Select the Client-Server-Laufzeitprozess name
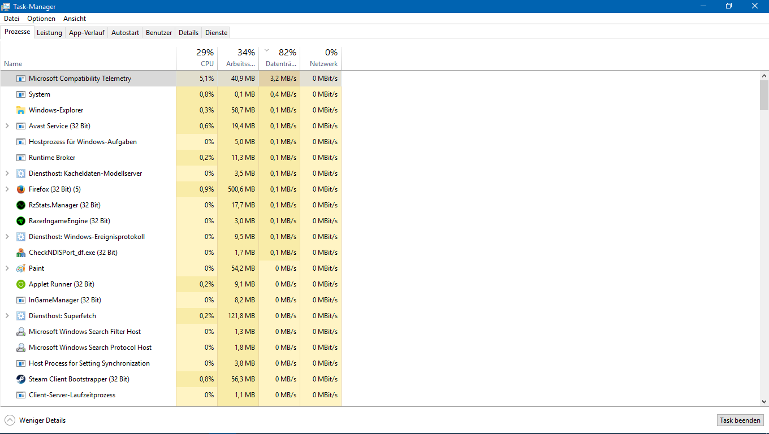The height and width of the screenshot is (434, 769). [x=72, y=395]
